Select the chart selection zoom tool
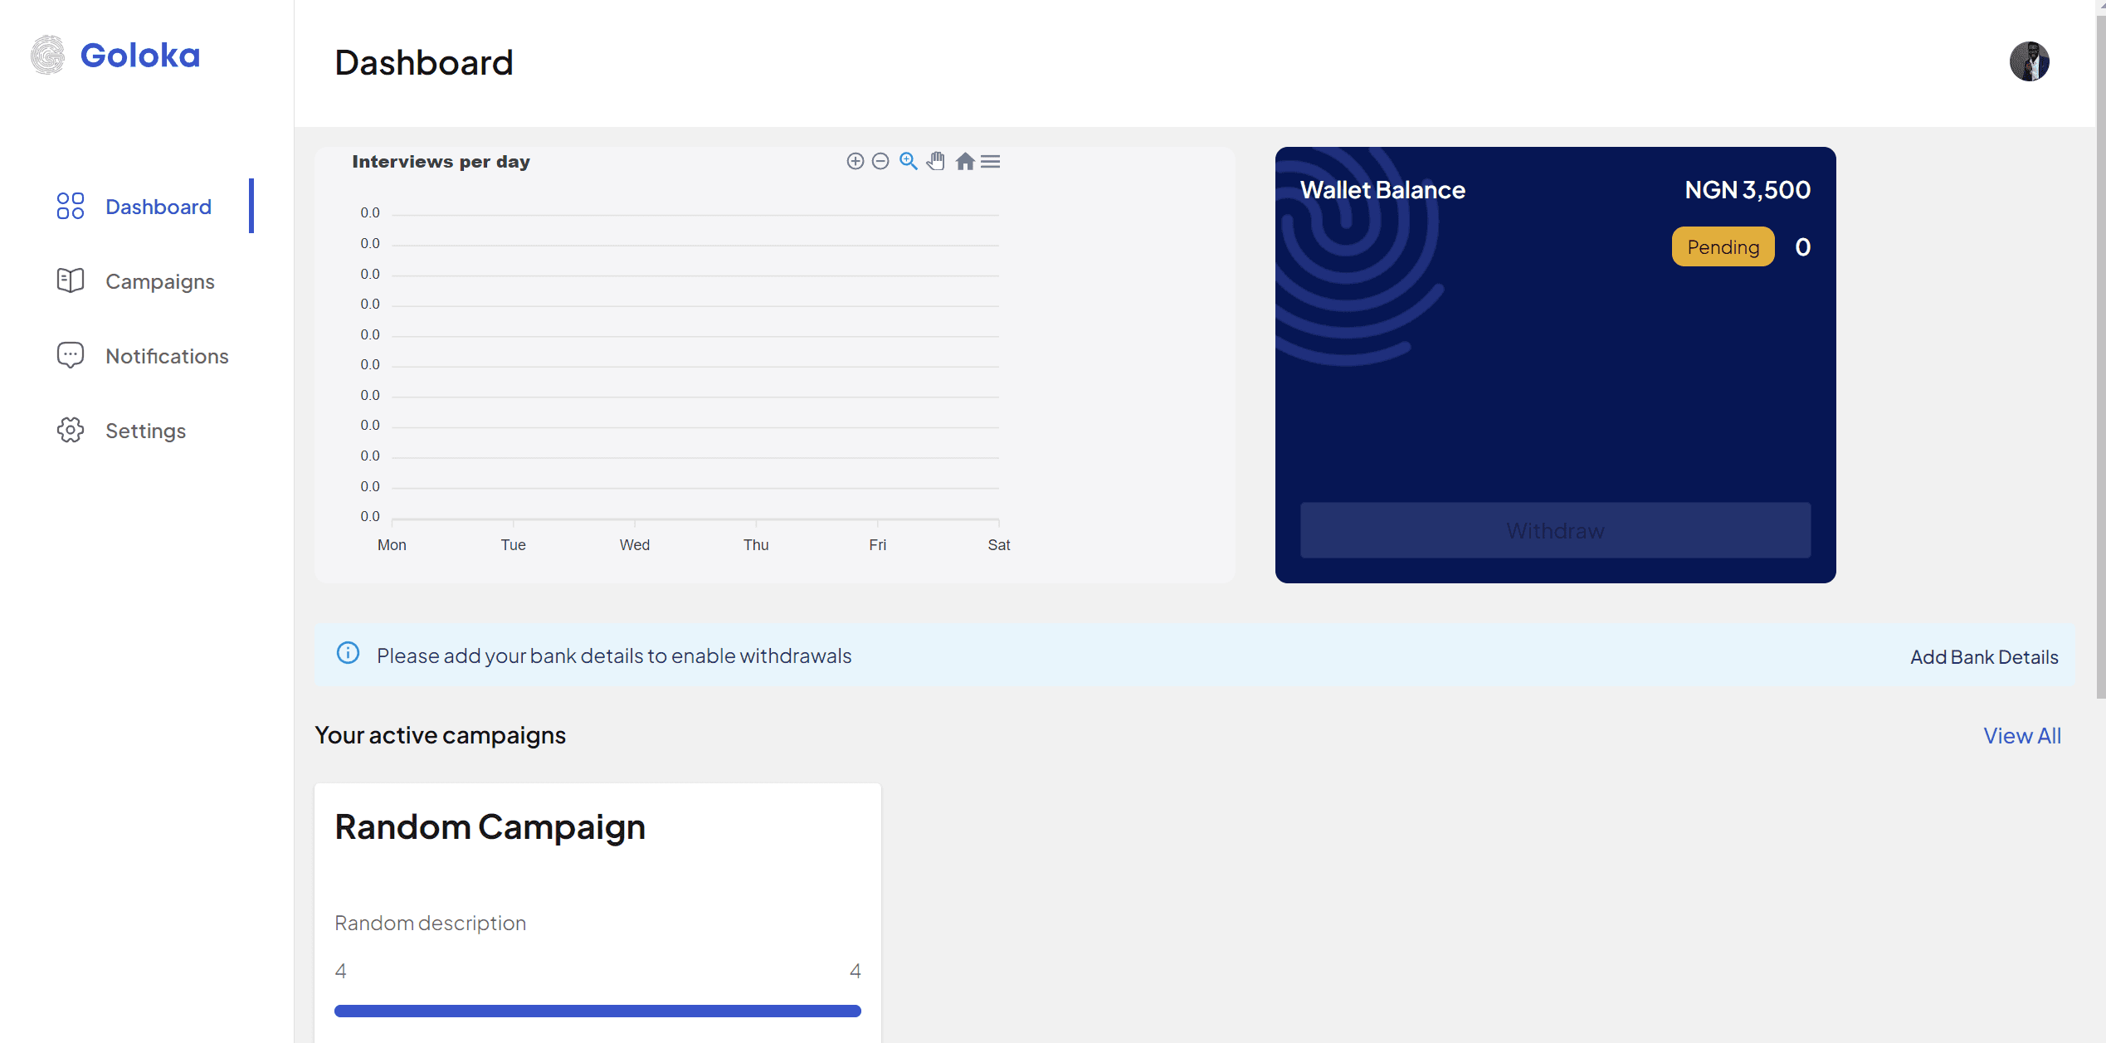2106x1043 pixels. pos(909,161)
